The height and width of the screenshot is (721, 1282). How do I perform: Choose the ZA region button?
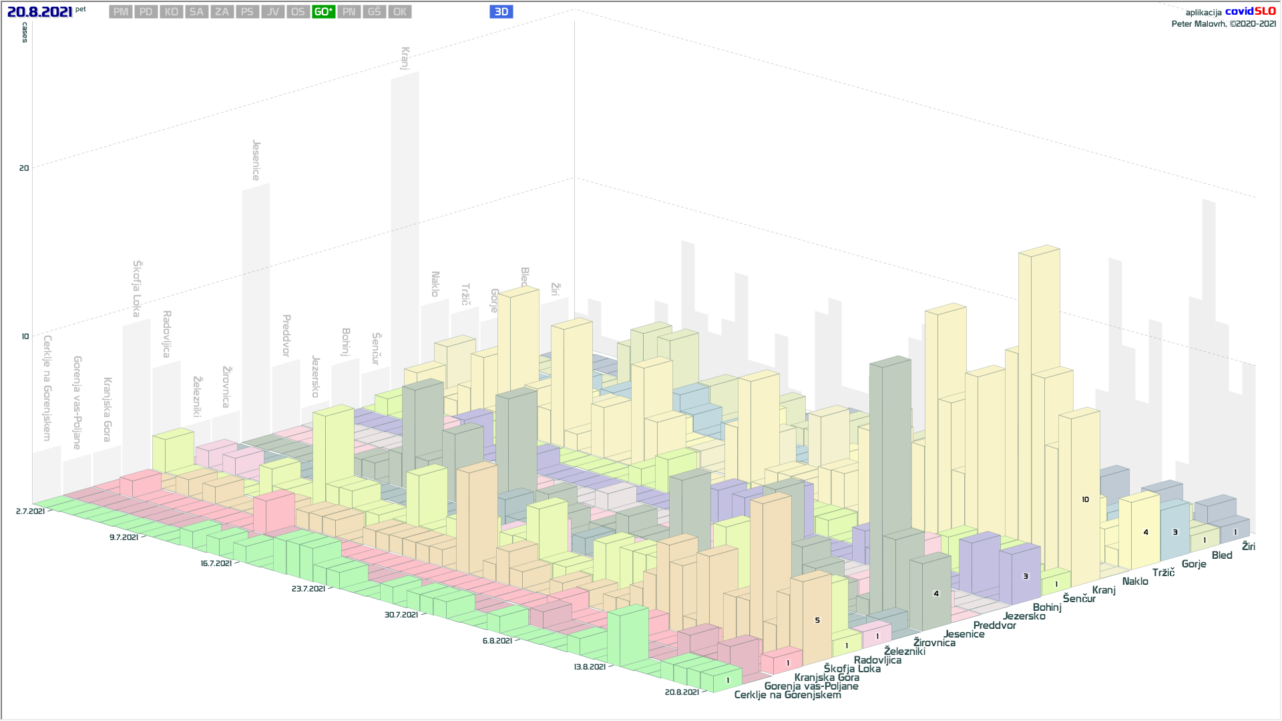(x=222, y=12)
